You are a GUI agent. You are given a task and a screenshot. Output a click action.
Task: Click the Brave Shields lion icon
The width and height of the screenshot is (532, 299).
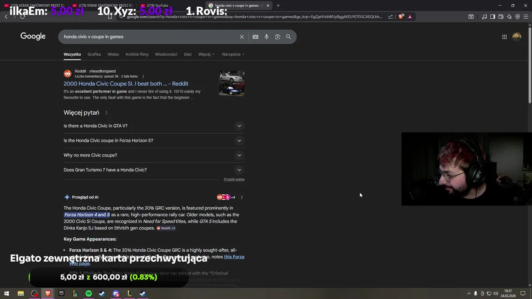[401, 17]
